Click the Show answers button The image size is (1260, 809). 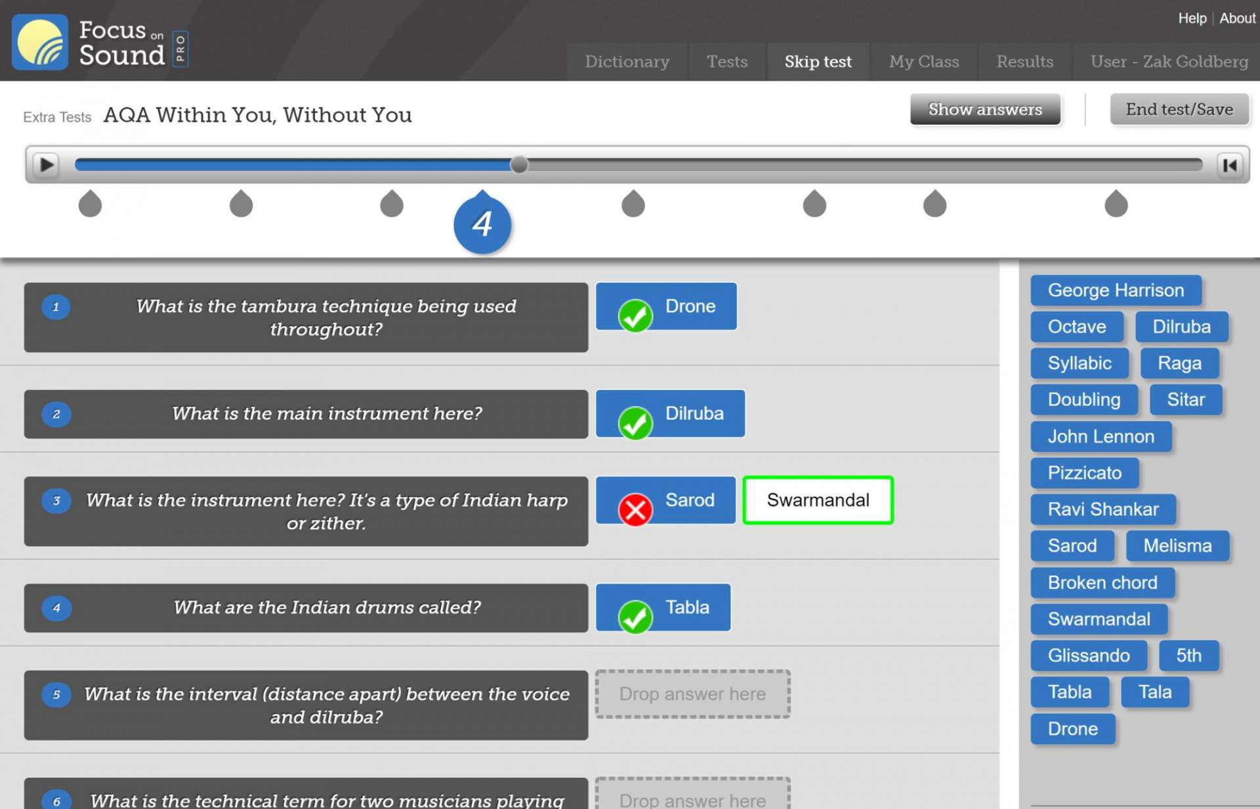tap(986, 109)
